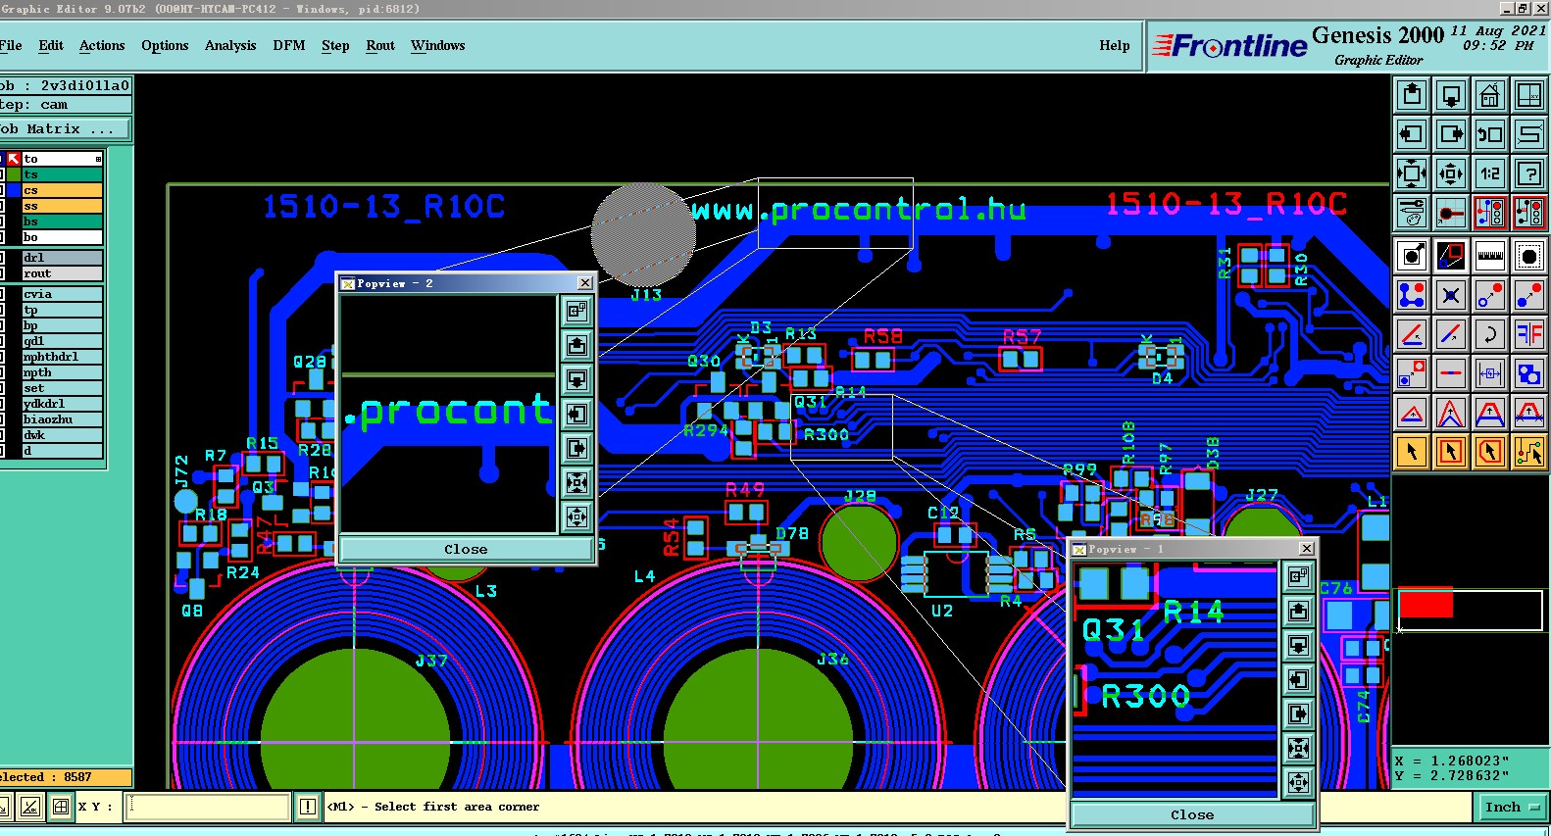The height and width of the screenshot is (836, 1551).
Task: Click the rectangle area select arrow icon
Action: pos(1451,452)
